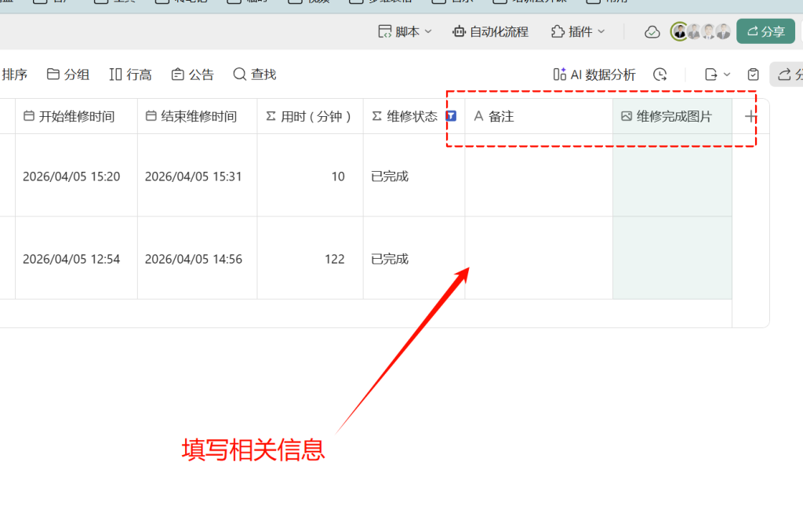The image size is (803, 531).
Task: Click the 备注 cell in 12:54 row
Action: point(539,258)
